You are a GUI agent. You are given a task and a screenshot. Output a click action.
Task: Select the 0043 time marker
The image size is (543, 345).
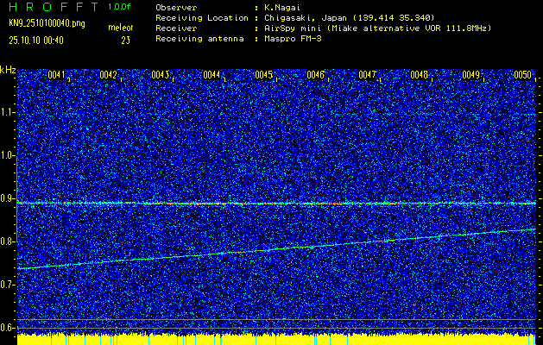pyautogui.click(x=161, y=75)
